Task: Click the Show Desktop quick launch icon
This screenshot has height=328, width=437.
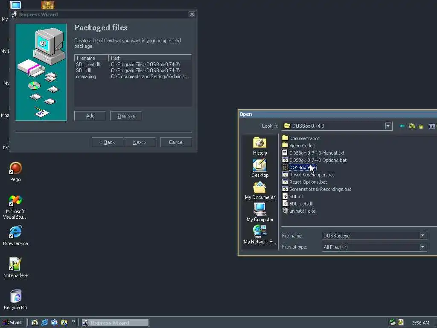Action: tap(35, 323)
